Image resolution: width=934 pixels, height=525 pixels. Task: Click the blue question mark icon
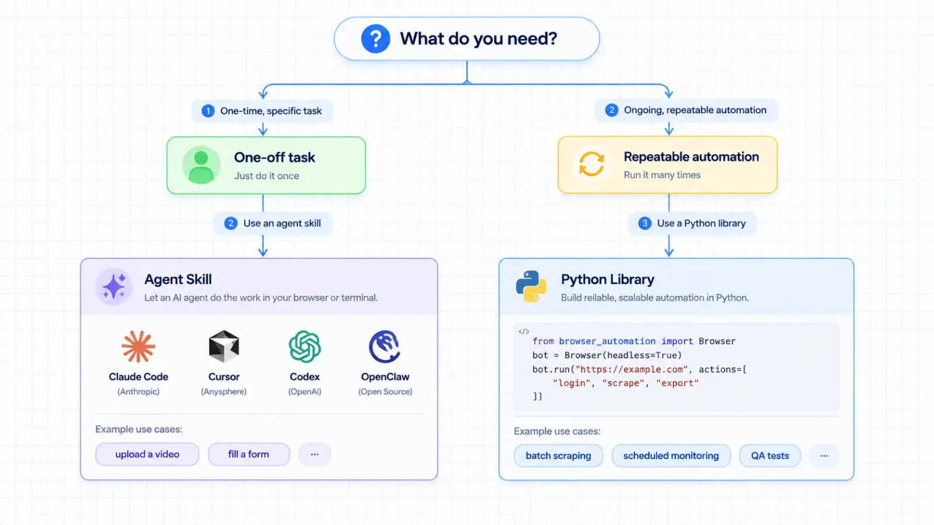point(375,38)
